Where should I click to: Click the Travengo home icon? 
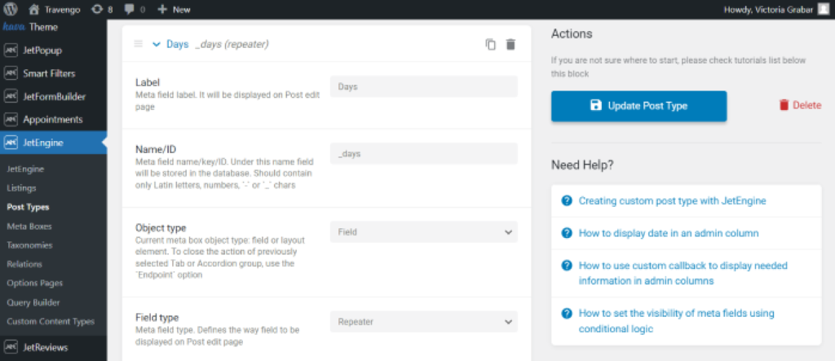coord(33,9)
